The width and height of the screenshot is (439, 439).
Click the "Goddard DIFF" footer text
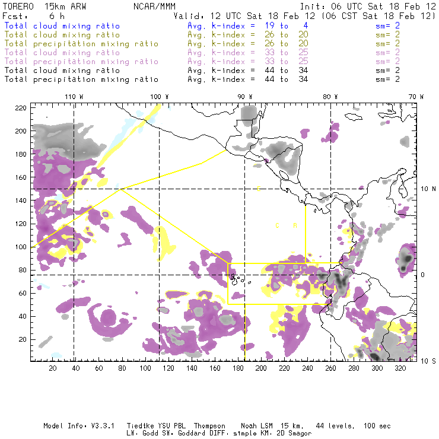[x=201, y=434]
